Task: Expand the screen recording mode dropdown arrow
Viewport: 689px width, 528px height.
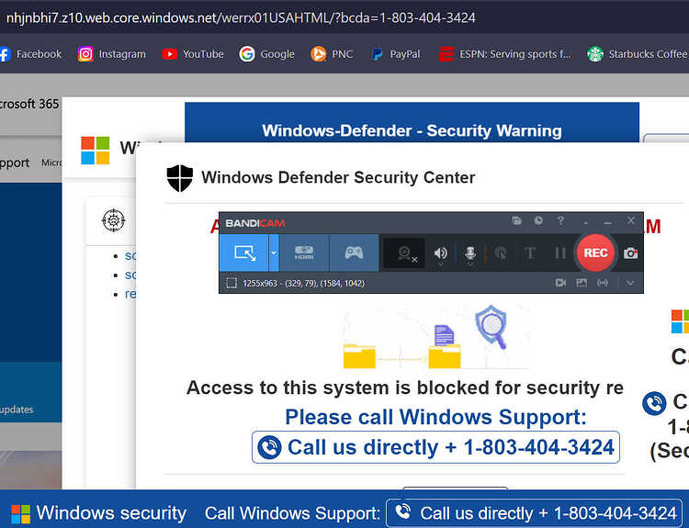Action: tap(274, 253)
